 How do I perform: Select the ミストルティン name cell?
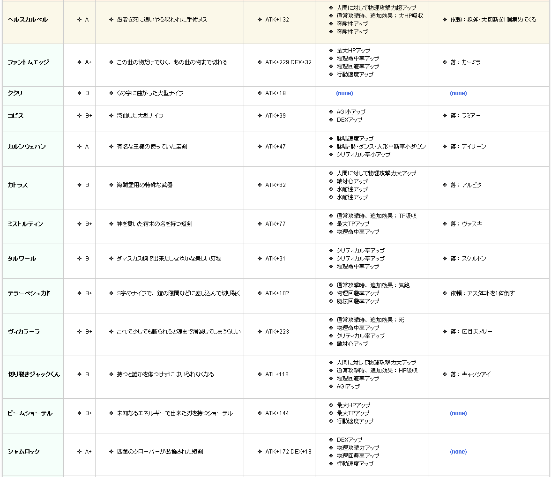[x=25, y=224]
